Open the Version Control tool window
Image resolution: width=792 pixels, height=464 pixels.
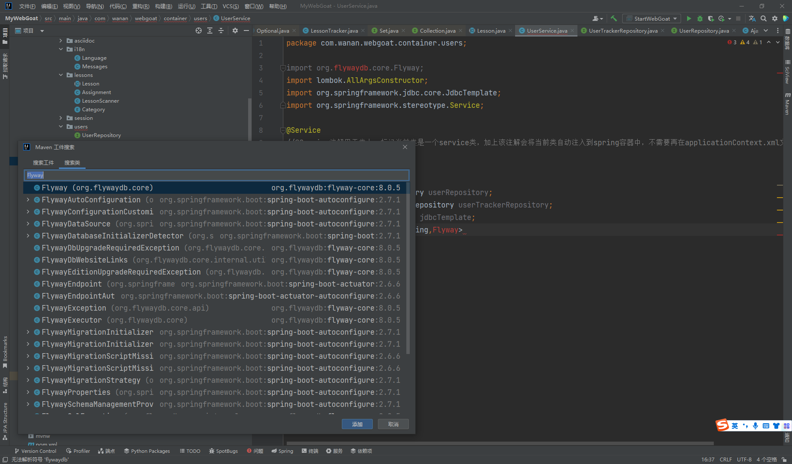tap(35, 451)
